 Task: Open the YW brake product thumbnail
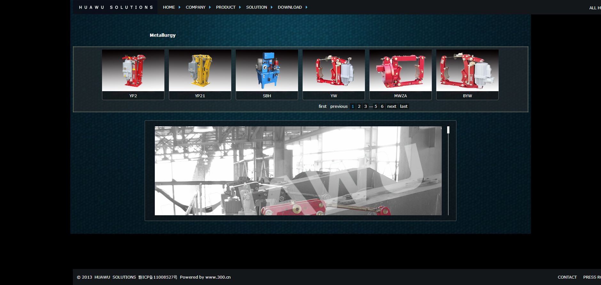(x=334, y=70)
